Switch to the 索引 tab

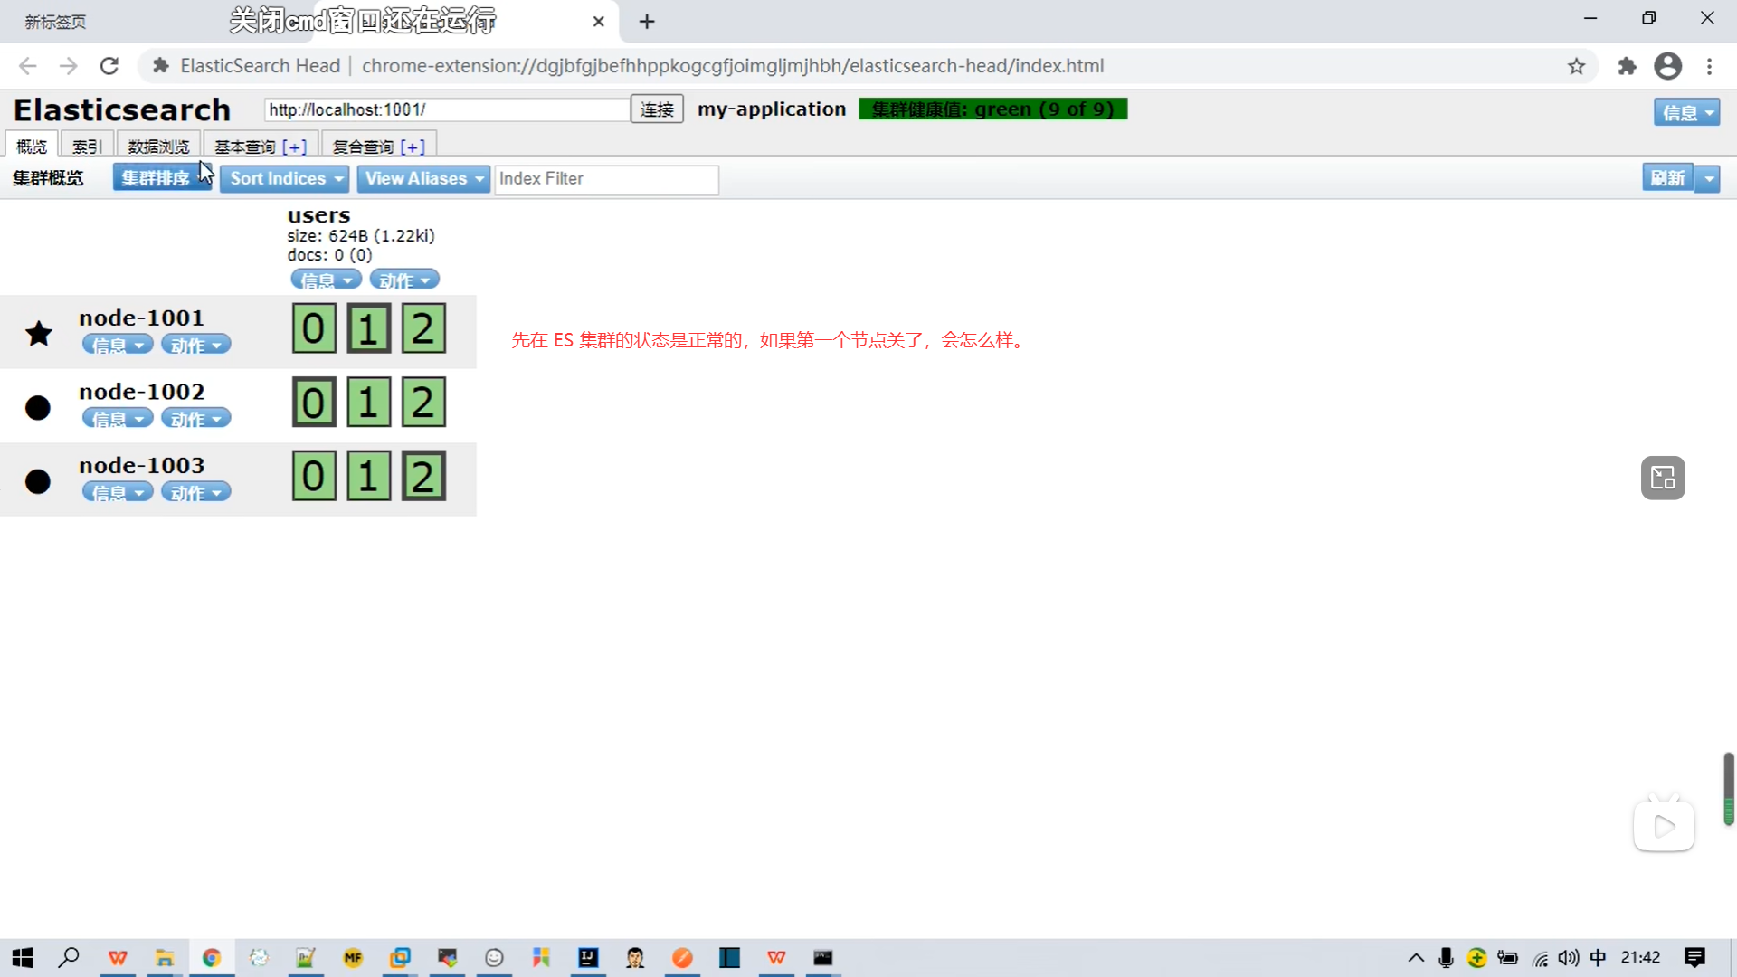[x=87, y=146]
